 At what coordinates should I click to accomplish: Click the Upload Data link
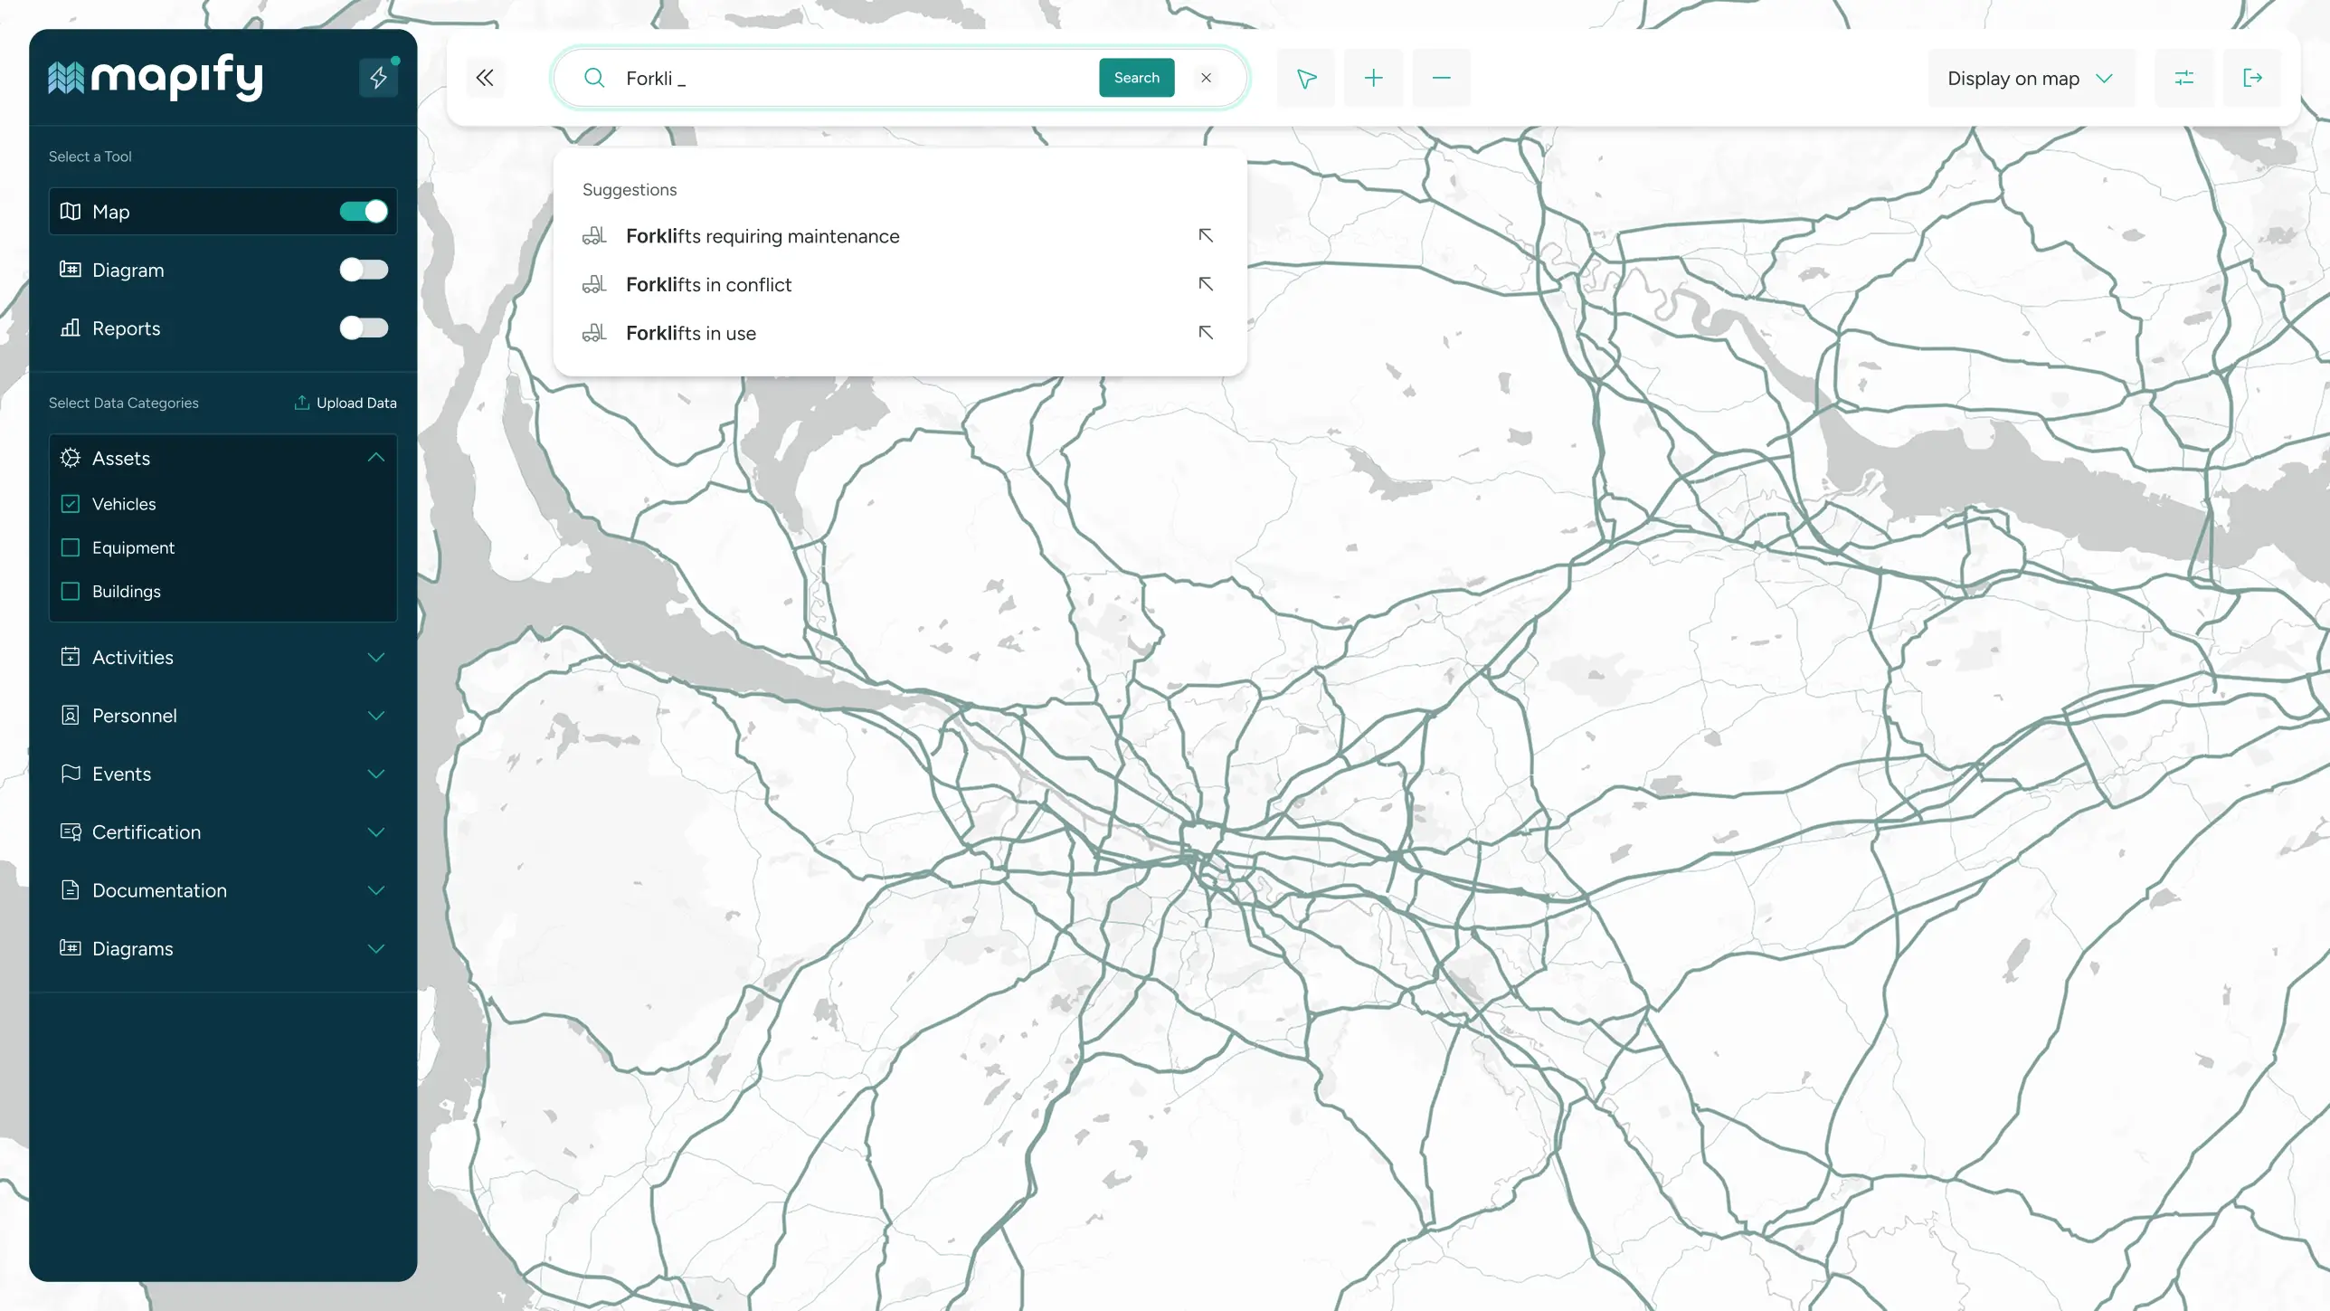(x=346, y=403)
